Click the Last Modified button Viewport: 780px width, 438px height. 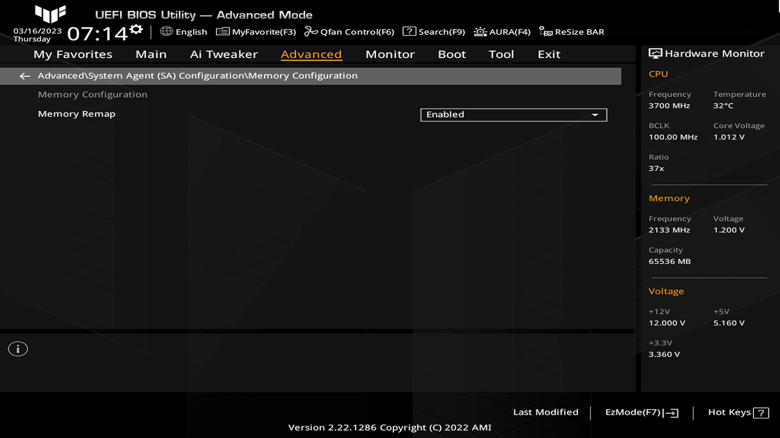(x=546, y=412)
